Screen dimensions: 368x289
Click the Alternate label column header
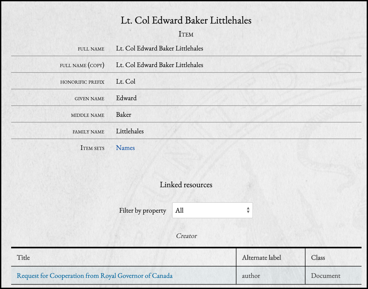[x=262, y=258]
